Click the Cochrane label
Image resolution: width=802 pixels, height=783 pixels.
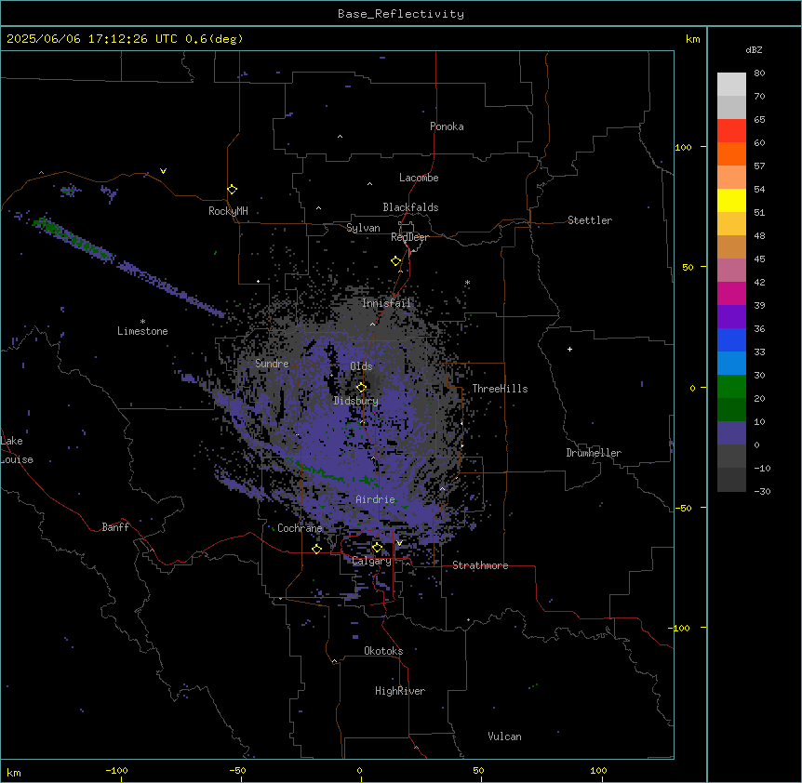coord(300,528)
